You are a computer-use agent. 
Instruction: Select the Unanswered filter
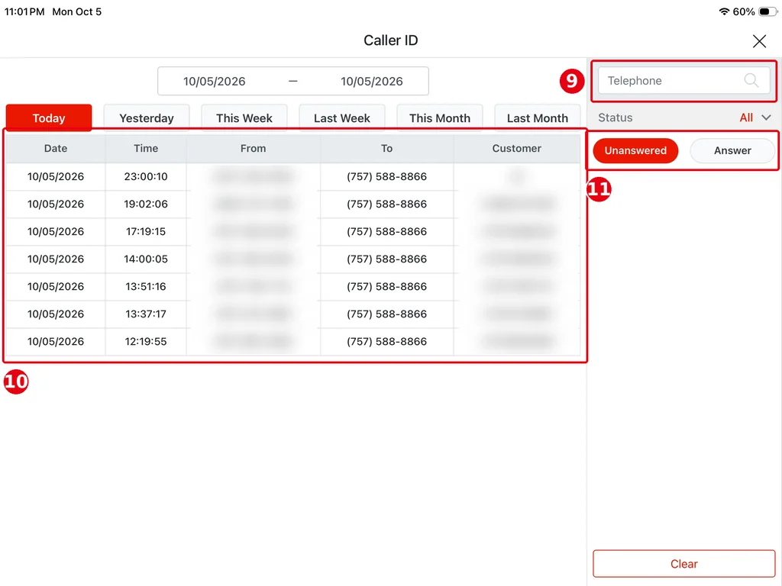coord(635,150)
